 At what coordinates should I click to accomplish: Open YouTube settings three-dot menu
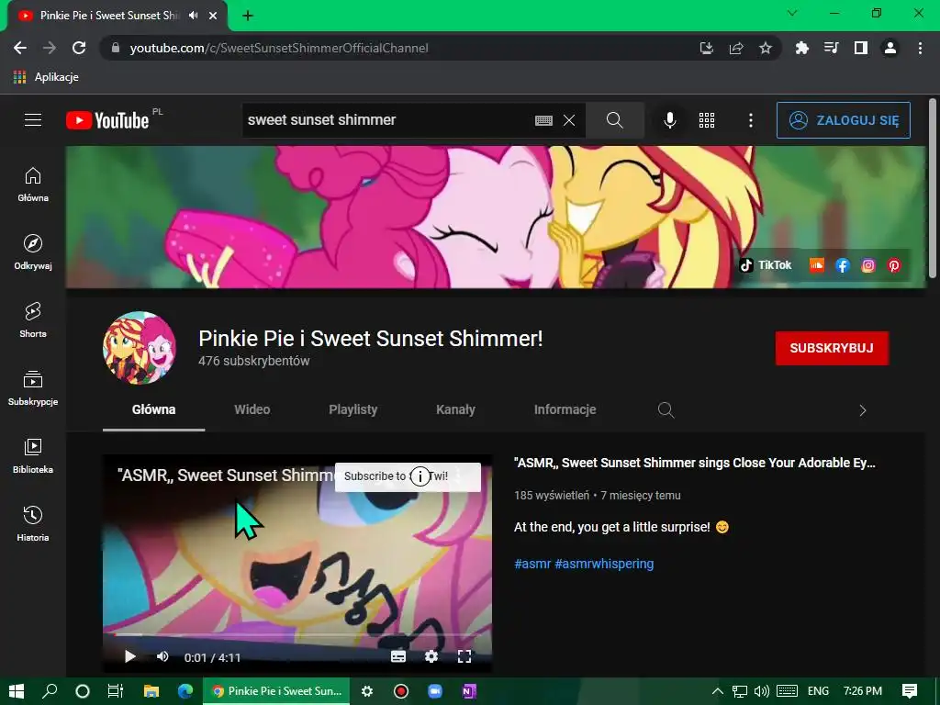click(751, 120)
